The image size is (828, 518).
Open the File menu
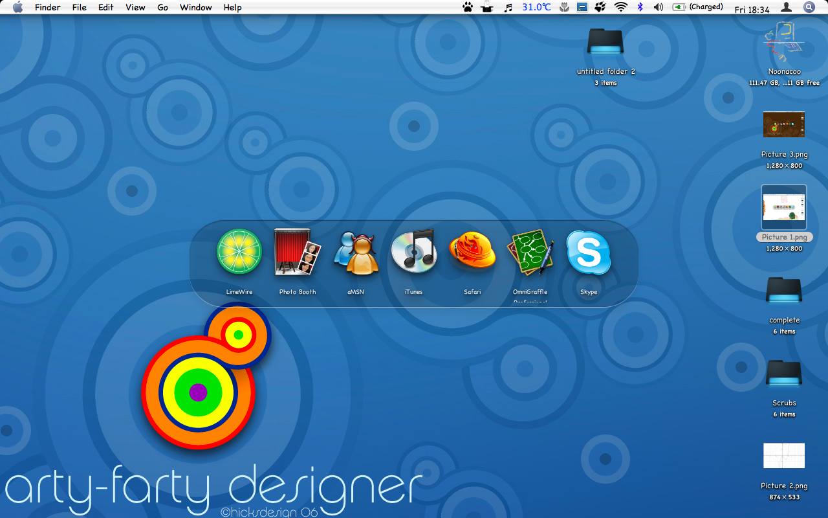coord(79,7)
